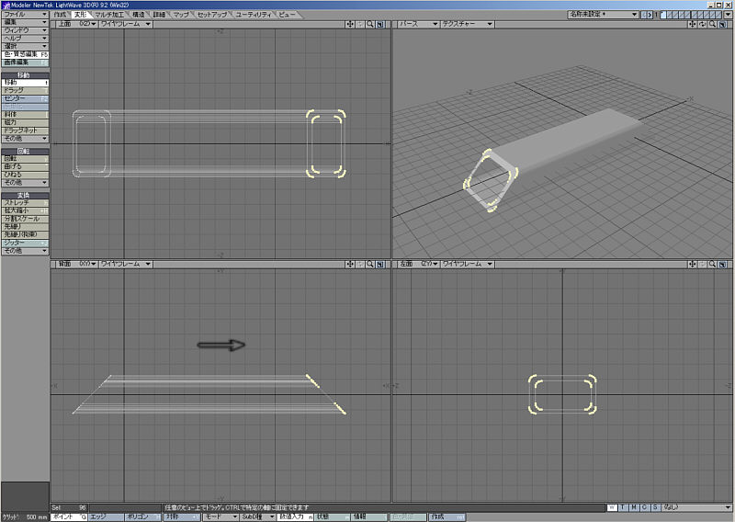Click the rotate icon in the perspective viewport

[x=703, y=24]
